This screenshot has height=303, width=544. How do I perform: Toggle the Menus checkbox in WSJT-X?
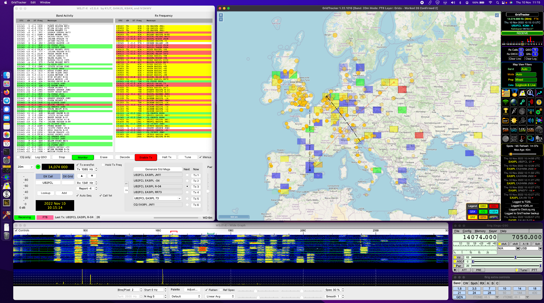pos(201,157)
